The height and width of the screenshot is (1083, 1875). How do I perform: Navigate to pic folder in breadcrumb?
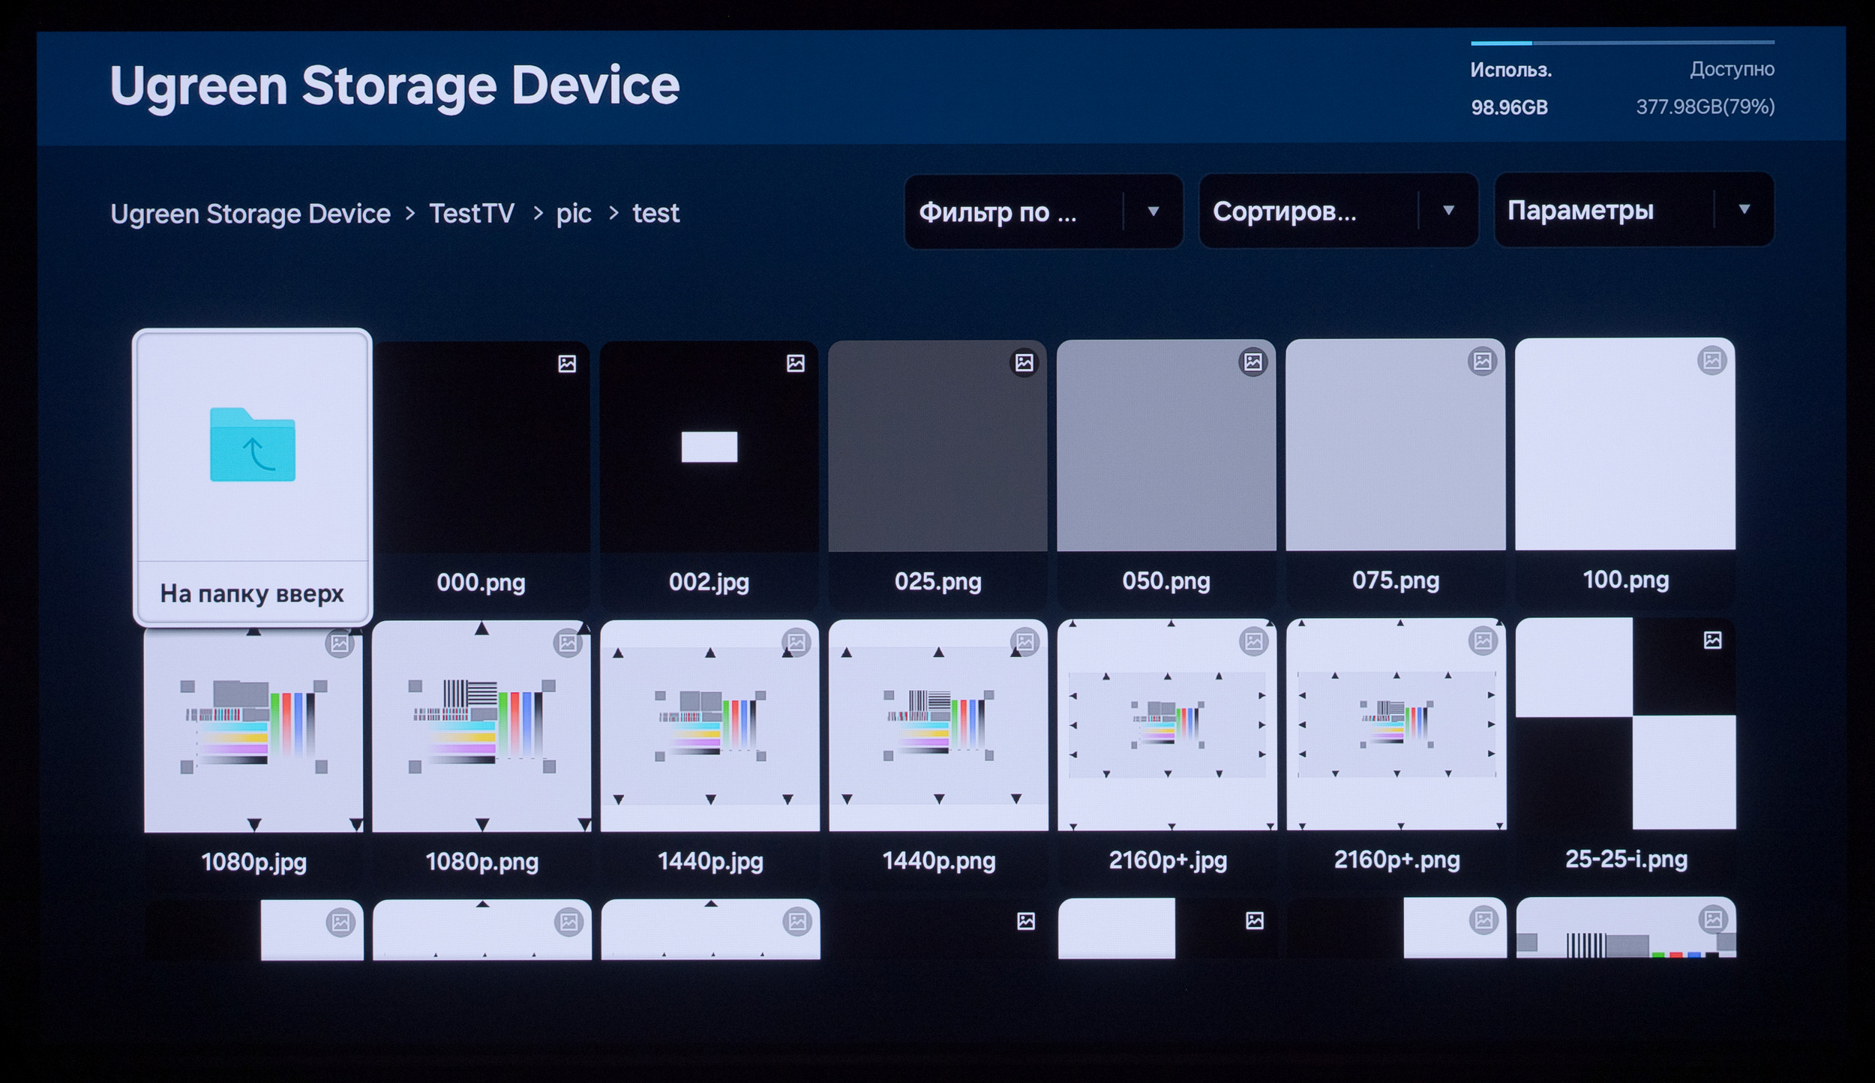click(x=574, y=214)
